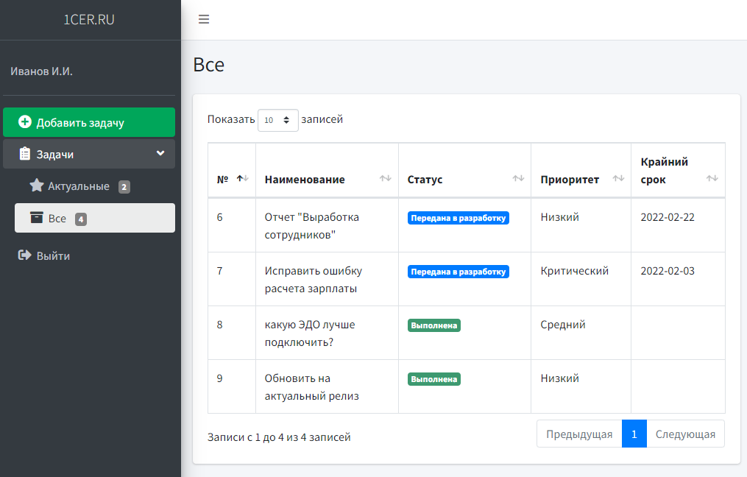Viewport: 747px width, 477px height.
Task: Open the records-per-page dropdown showing 10
Action: tap(278, 120)
